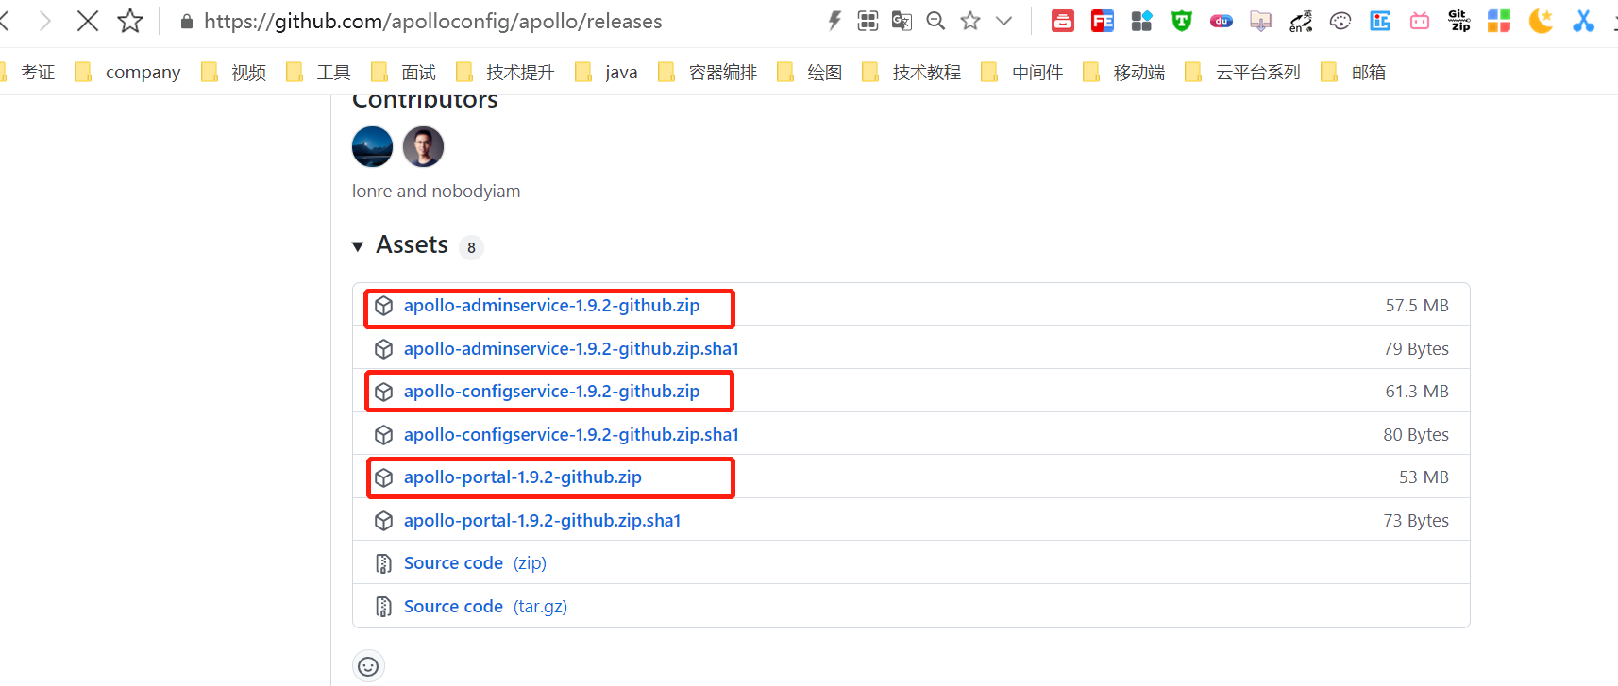Open the green shield extension icon
Image resolution: width=1618 pixels, height=686 pixels.
(1182, 21)
